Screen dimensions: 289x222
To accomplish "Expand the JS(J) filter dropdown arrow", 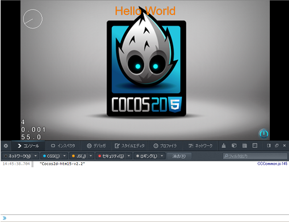I will pyautogui.click(x=91, y=156).
